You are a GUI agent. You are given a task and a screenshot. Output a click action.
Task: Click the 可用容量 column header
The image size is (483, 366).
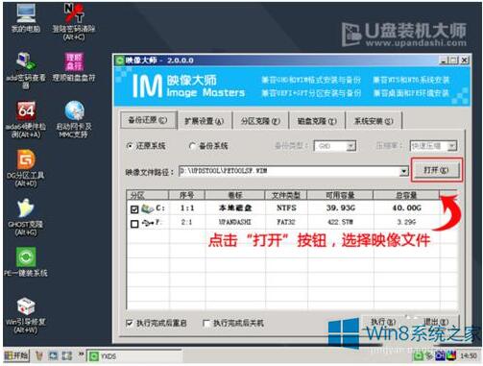pyautogui.click(x=340, y=195)
